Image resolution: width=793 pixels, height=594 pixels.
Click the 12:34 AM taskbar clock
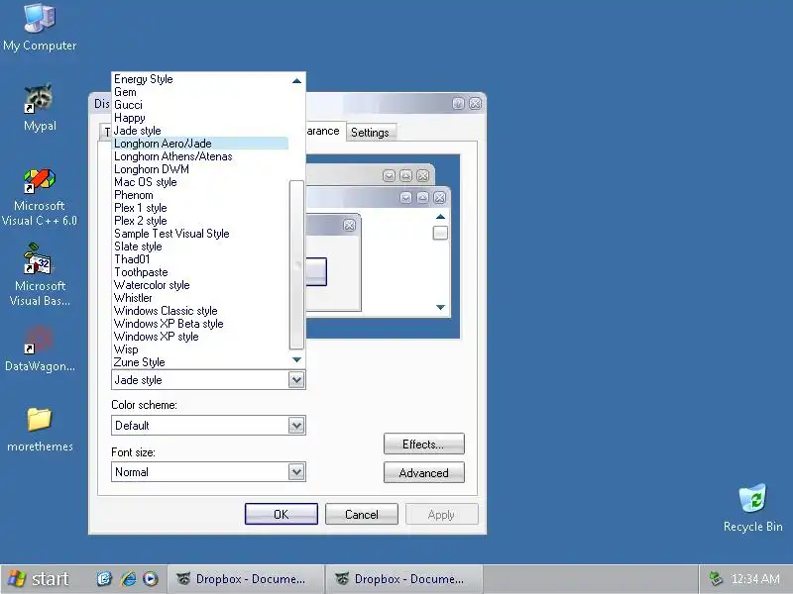click(x=755, y=579)
